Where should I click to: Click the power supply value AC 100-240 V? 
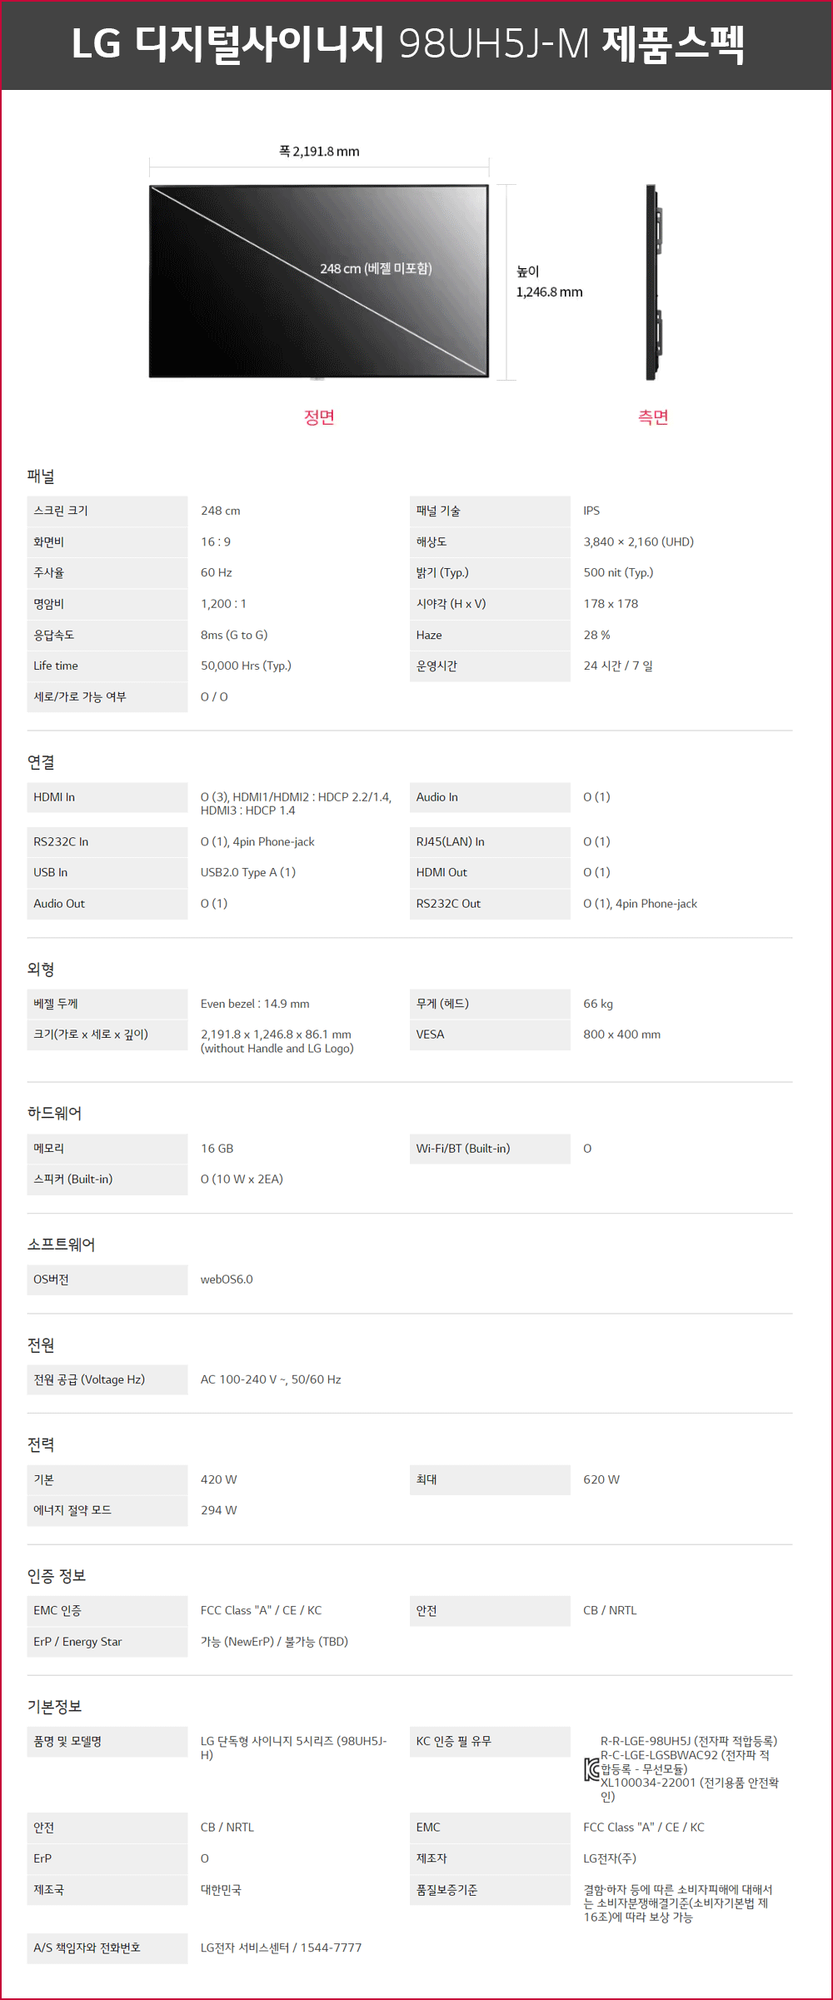pos(271,1379)
